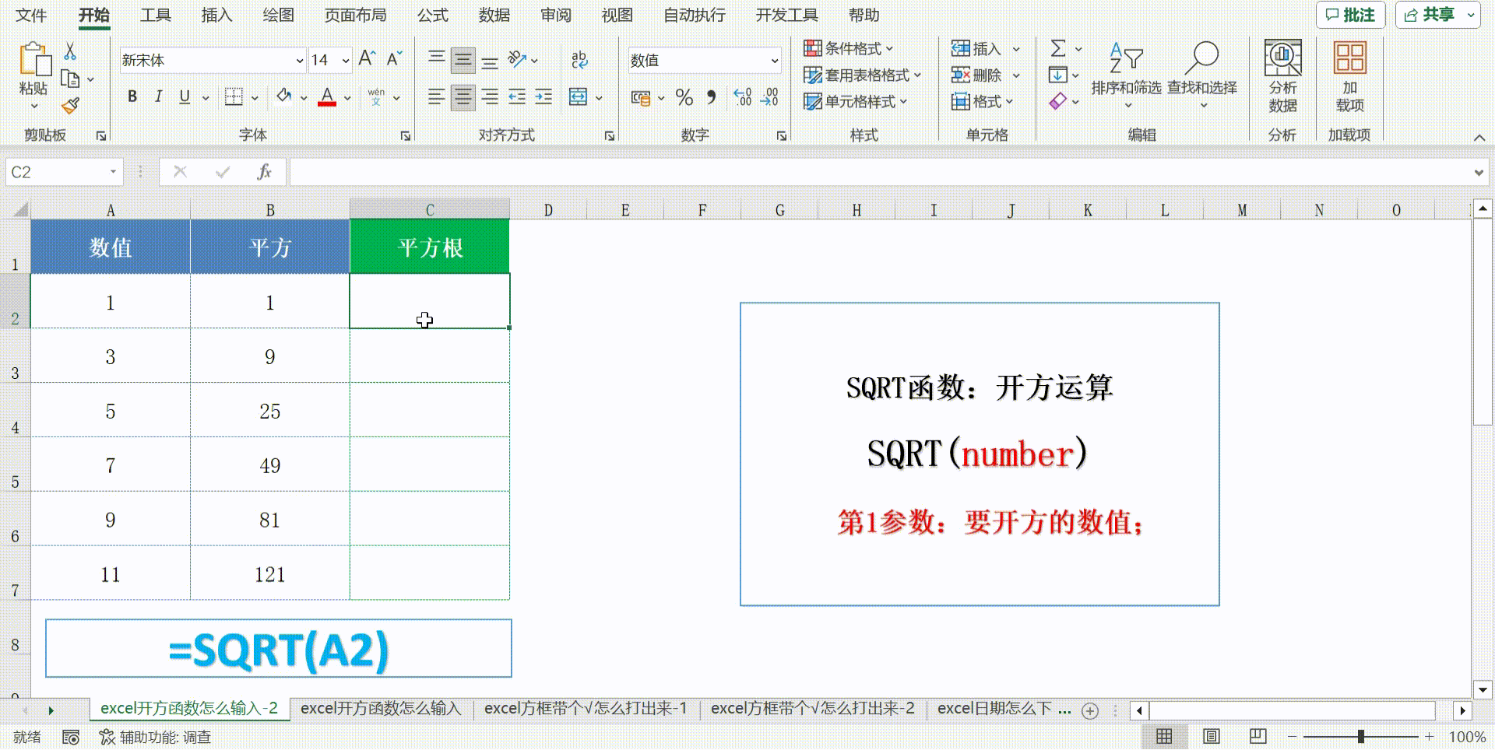Select the Format Painter brush
This screenshot has height=750, width=1495.
coord(70,105)
